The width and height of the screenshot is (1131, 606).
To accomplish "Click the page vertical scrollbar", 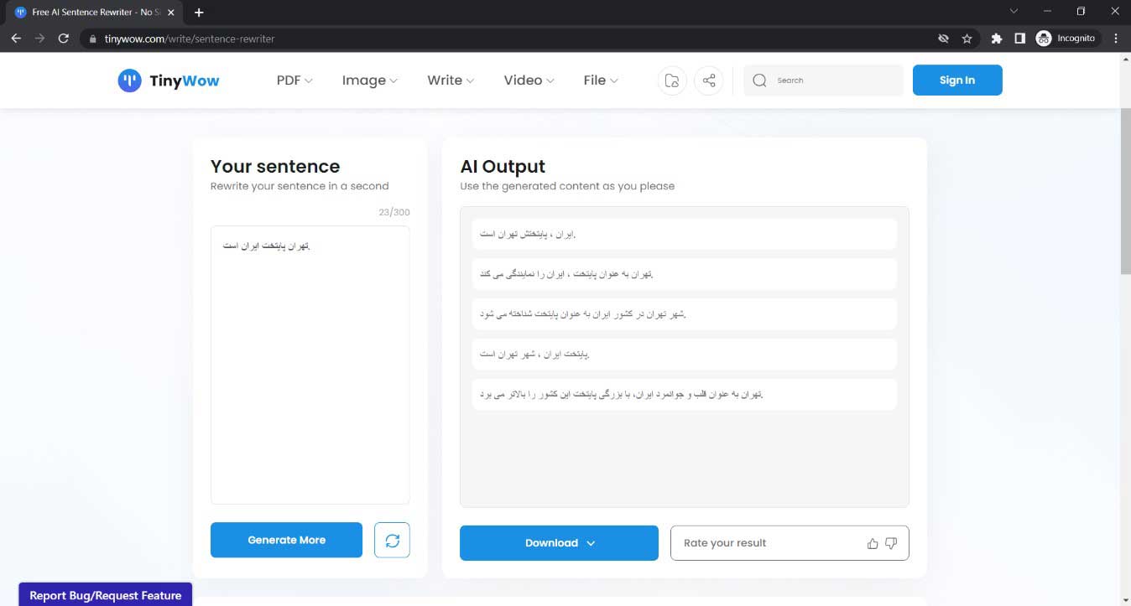I will coord(1125,191).
